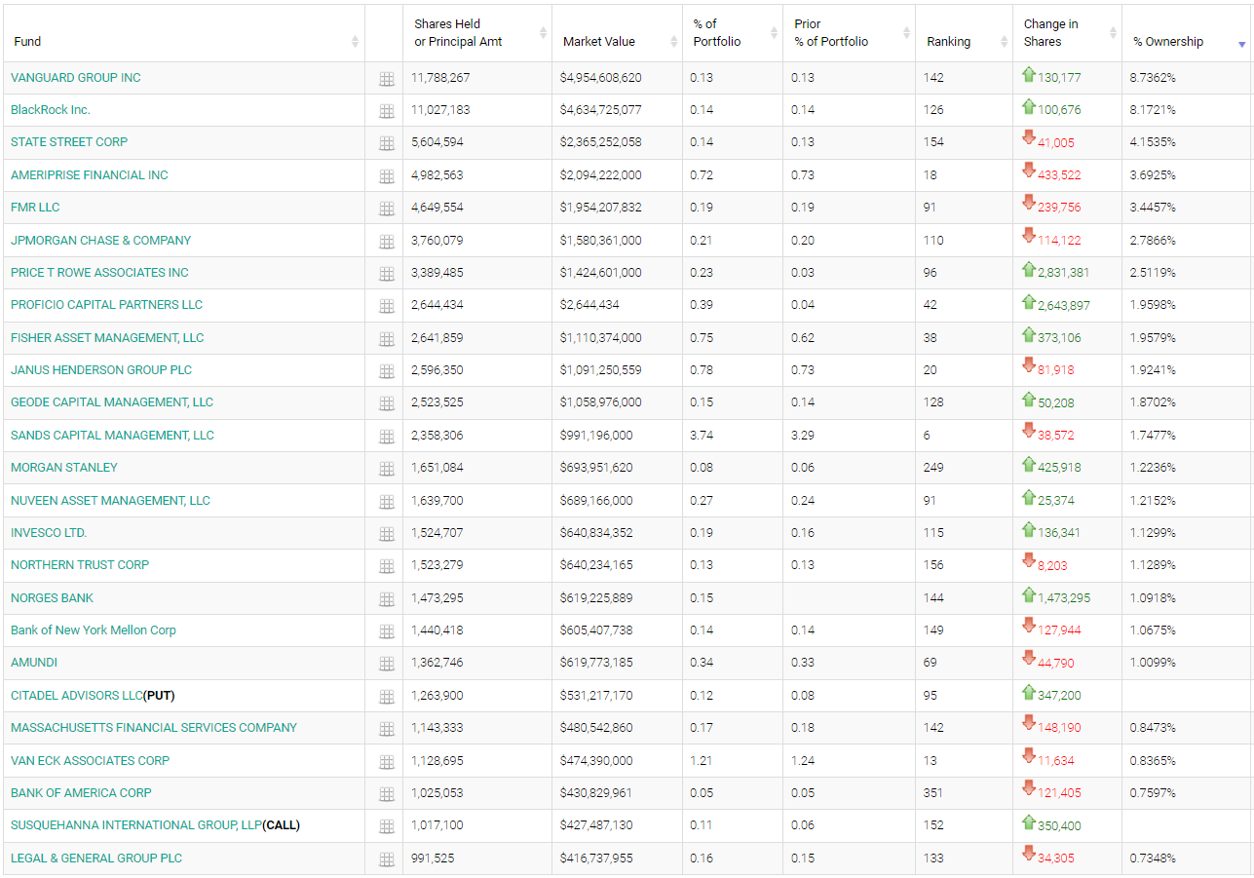Open grid icon for NORTHERN TRUST CORP
Viewport: 1254px width, 878px height.
coord(386,566)
